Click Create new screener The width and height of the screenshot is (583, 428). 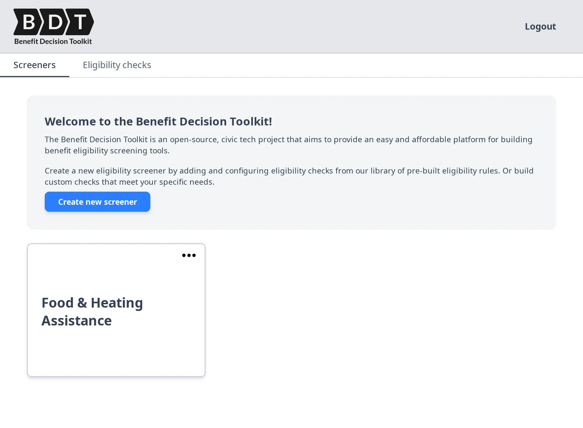(97, 202)
